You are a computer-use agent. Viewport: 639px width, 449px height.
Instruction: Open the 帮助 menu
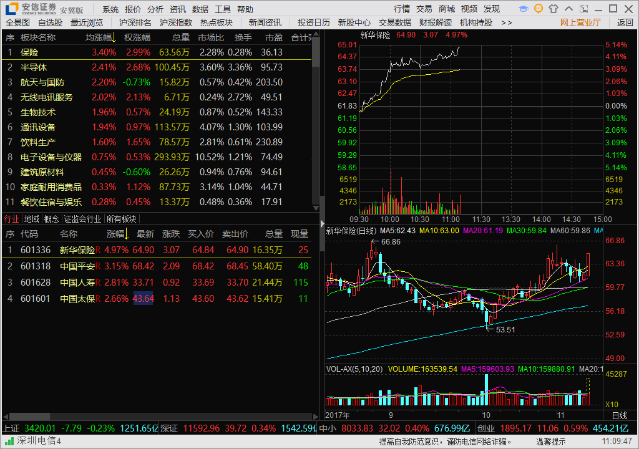(x=245, y=9)
